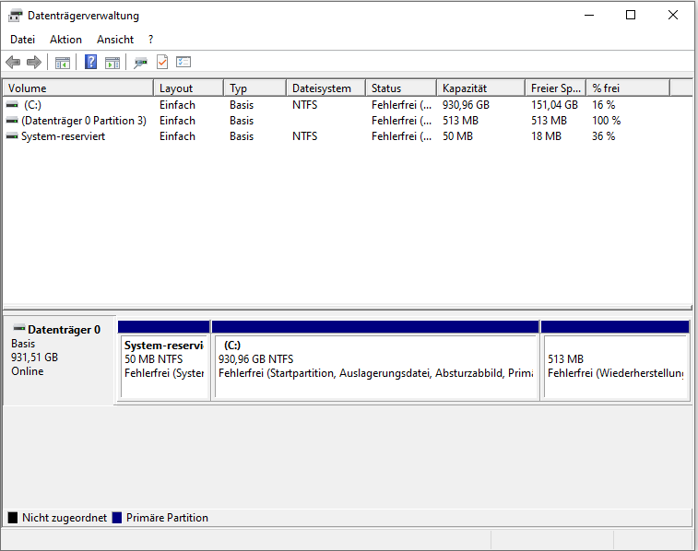Click the 931,51 GB disk size text
This screenshot has width=698, height=551.
click(34, 358)
